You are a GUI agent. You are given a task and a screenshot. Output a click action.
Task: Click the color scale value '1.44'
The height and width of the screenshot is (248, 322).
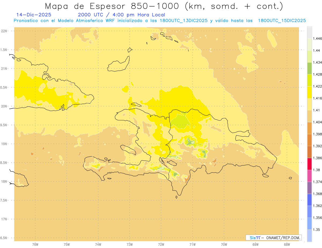[x=317, y=50]
